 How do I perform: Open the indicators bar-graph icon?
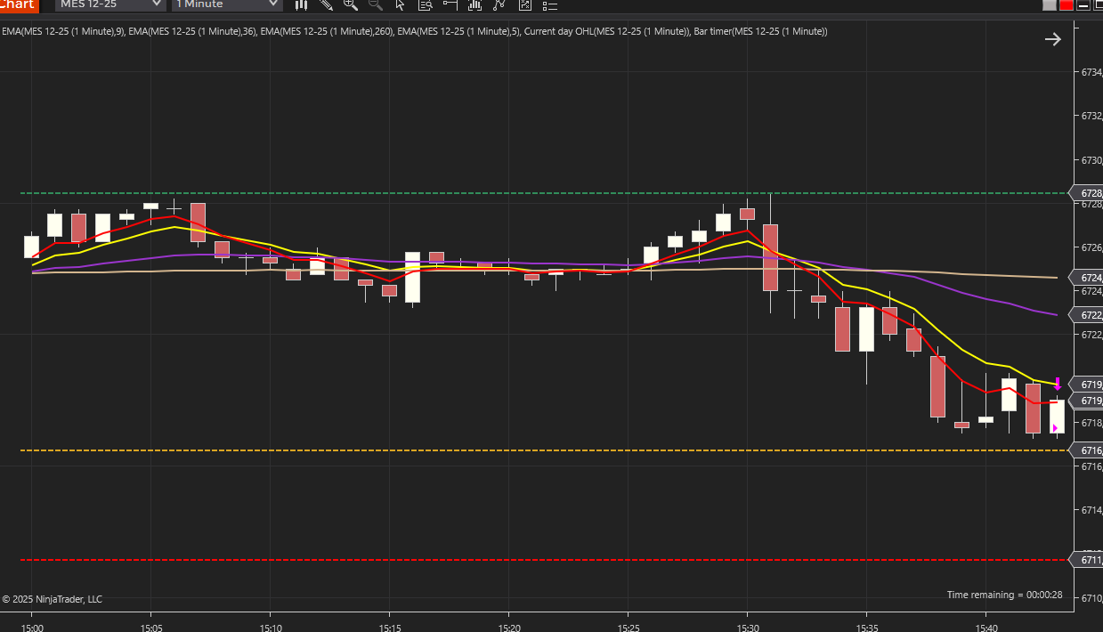tap(475, 4)
